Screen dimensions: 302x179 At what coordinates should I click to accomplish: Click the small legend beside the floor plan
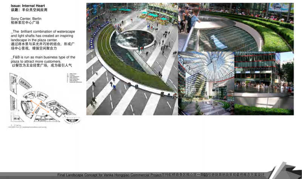[74, 78]
